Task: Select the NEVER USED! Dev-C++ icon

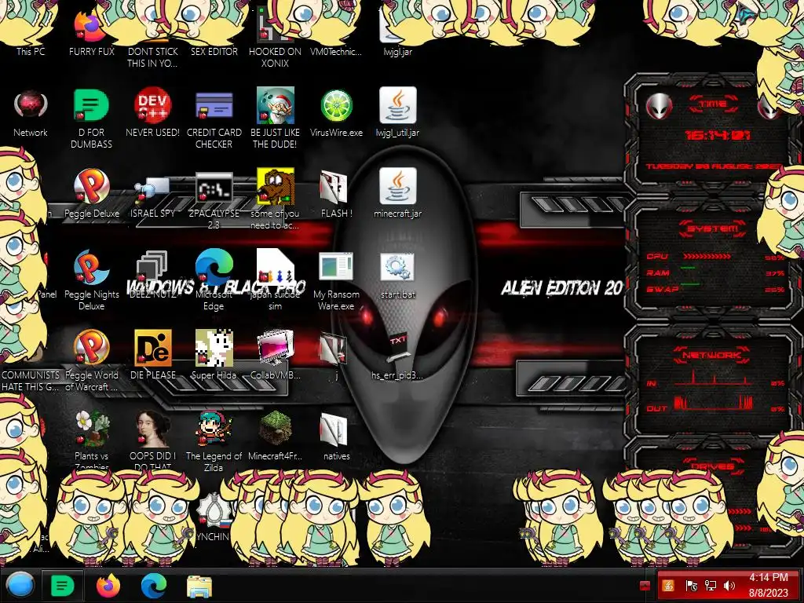Action: pyautogui.click(x=152, y=113)
